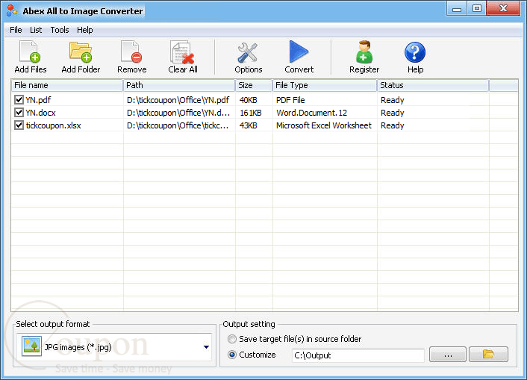Click the JPG image format thumbnail icon
Viewport: 527px width, 380px height.
point(31,346)
